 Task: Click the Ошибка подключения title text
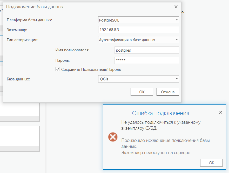point(160,113)
